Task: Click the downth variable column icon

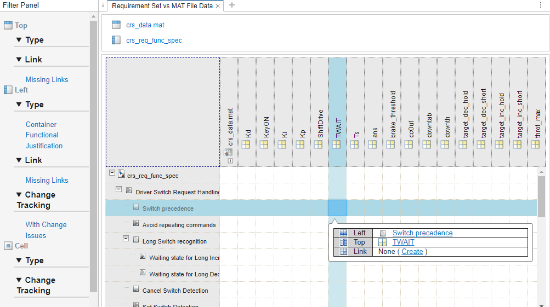Action: pyautogui.click(x=445, y=144)
